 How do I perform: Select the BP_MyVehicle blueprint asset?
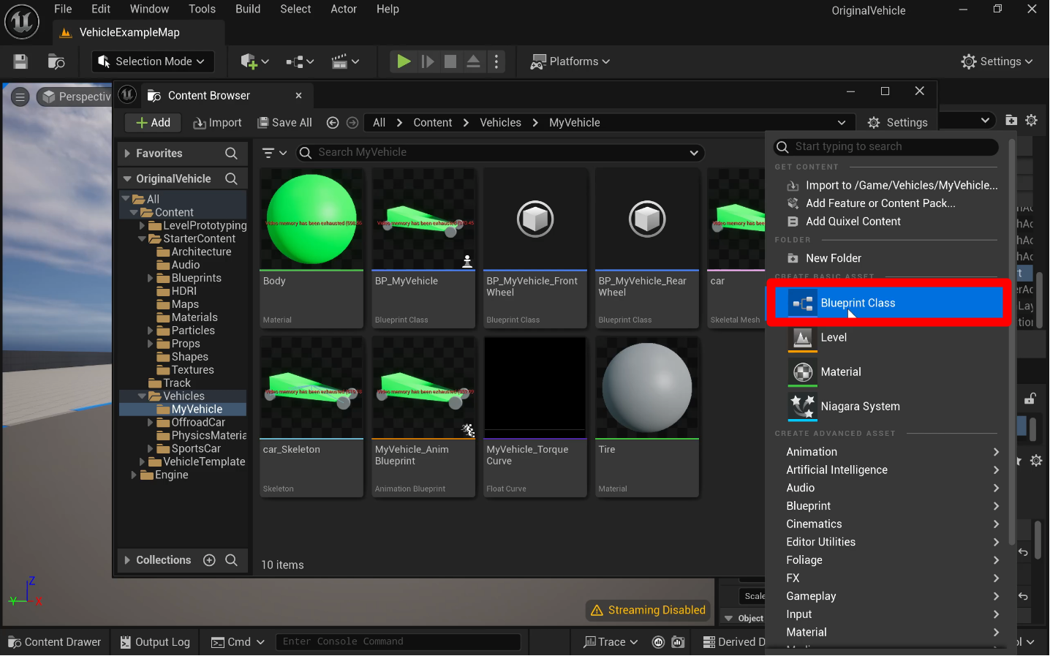point(423,249)
